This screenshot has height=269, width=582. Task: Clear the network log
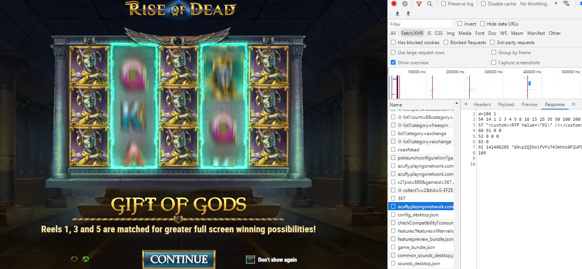(x=405, y=3)
